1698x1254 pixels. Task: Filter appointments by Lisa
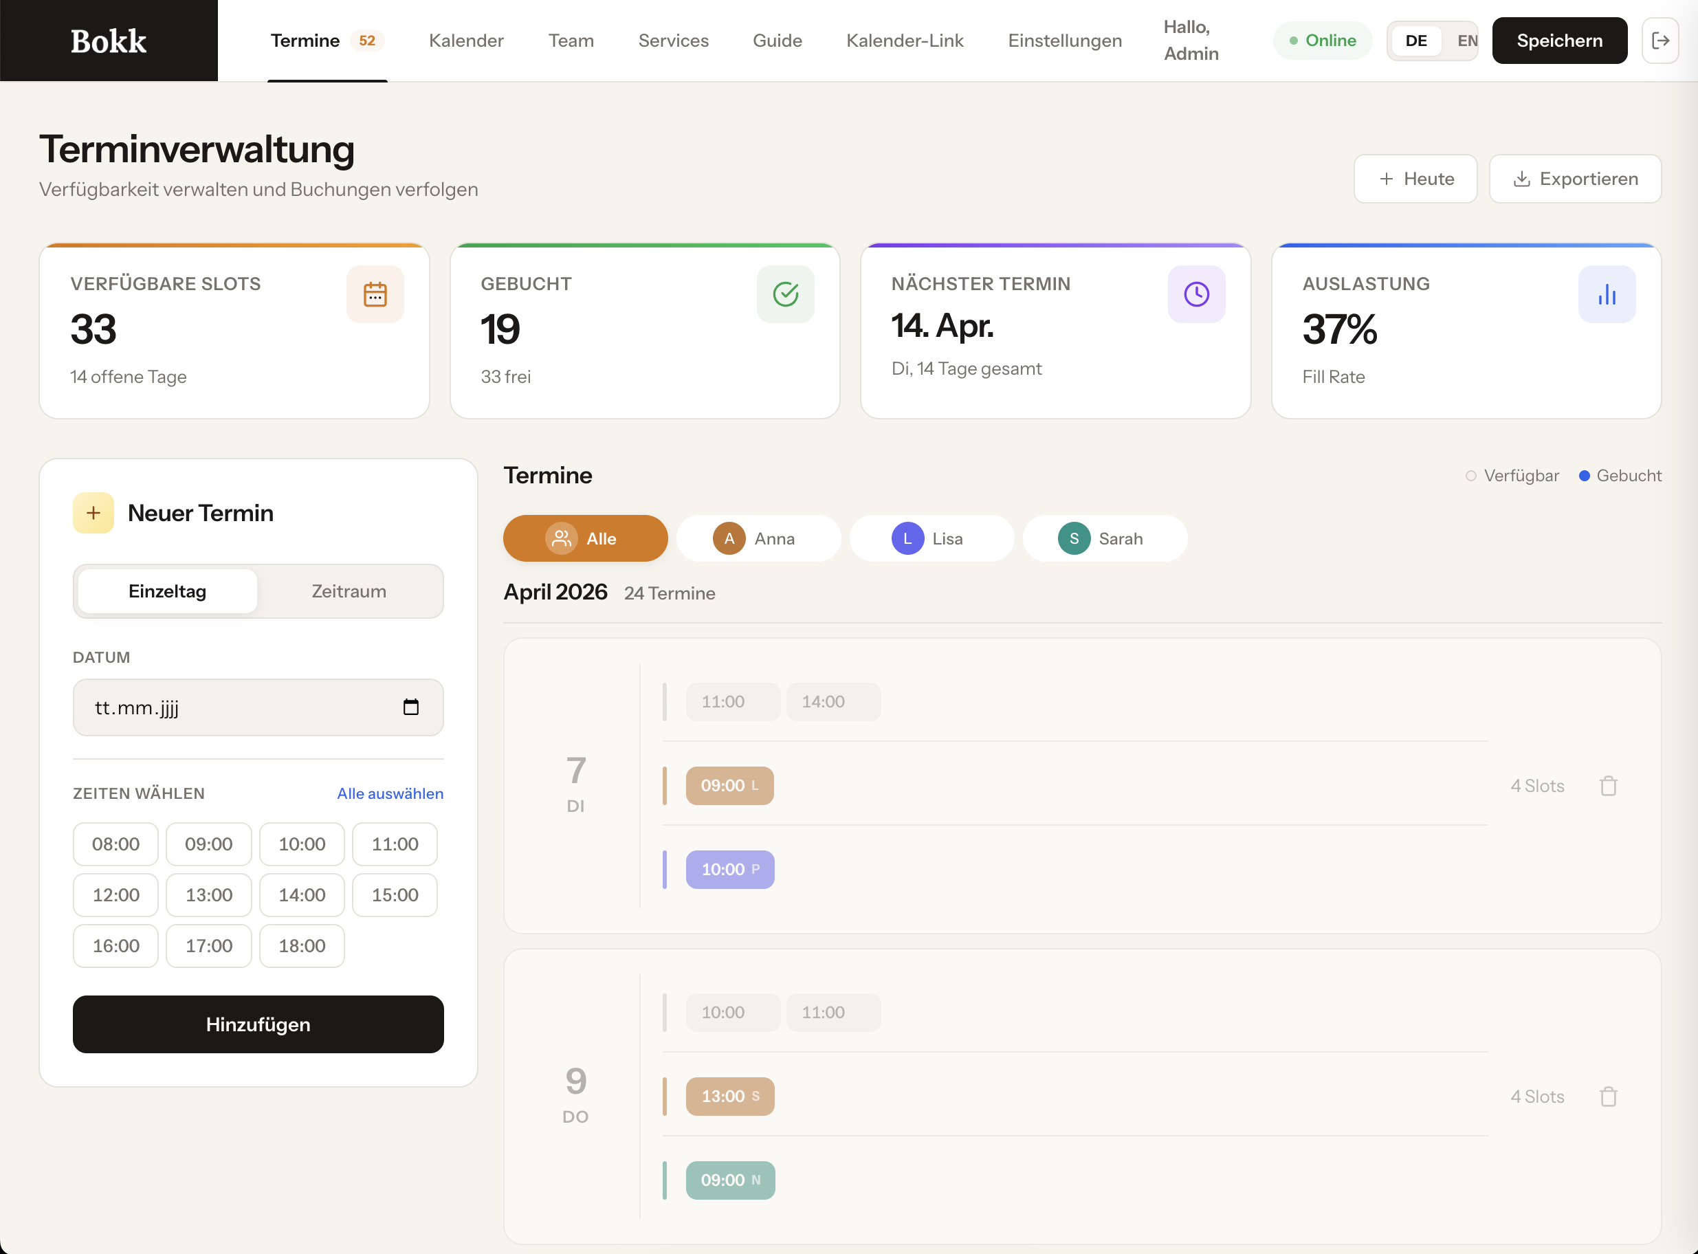coord(931,538)
